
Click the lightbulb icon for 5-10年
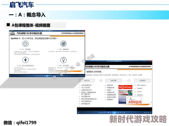(63, 60)
